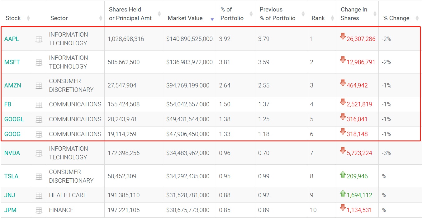Open the GOOGL ticker link

click(14, 119)
